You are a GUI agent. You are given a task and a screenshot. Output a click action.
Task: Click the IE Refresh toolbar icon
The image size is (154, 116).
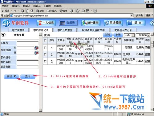coord(27,11)
